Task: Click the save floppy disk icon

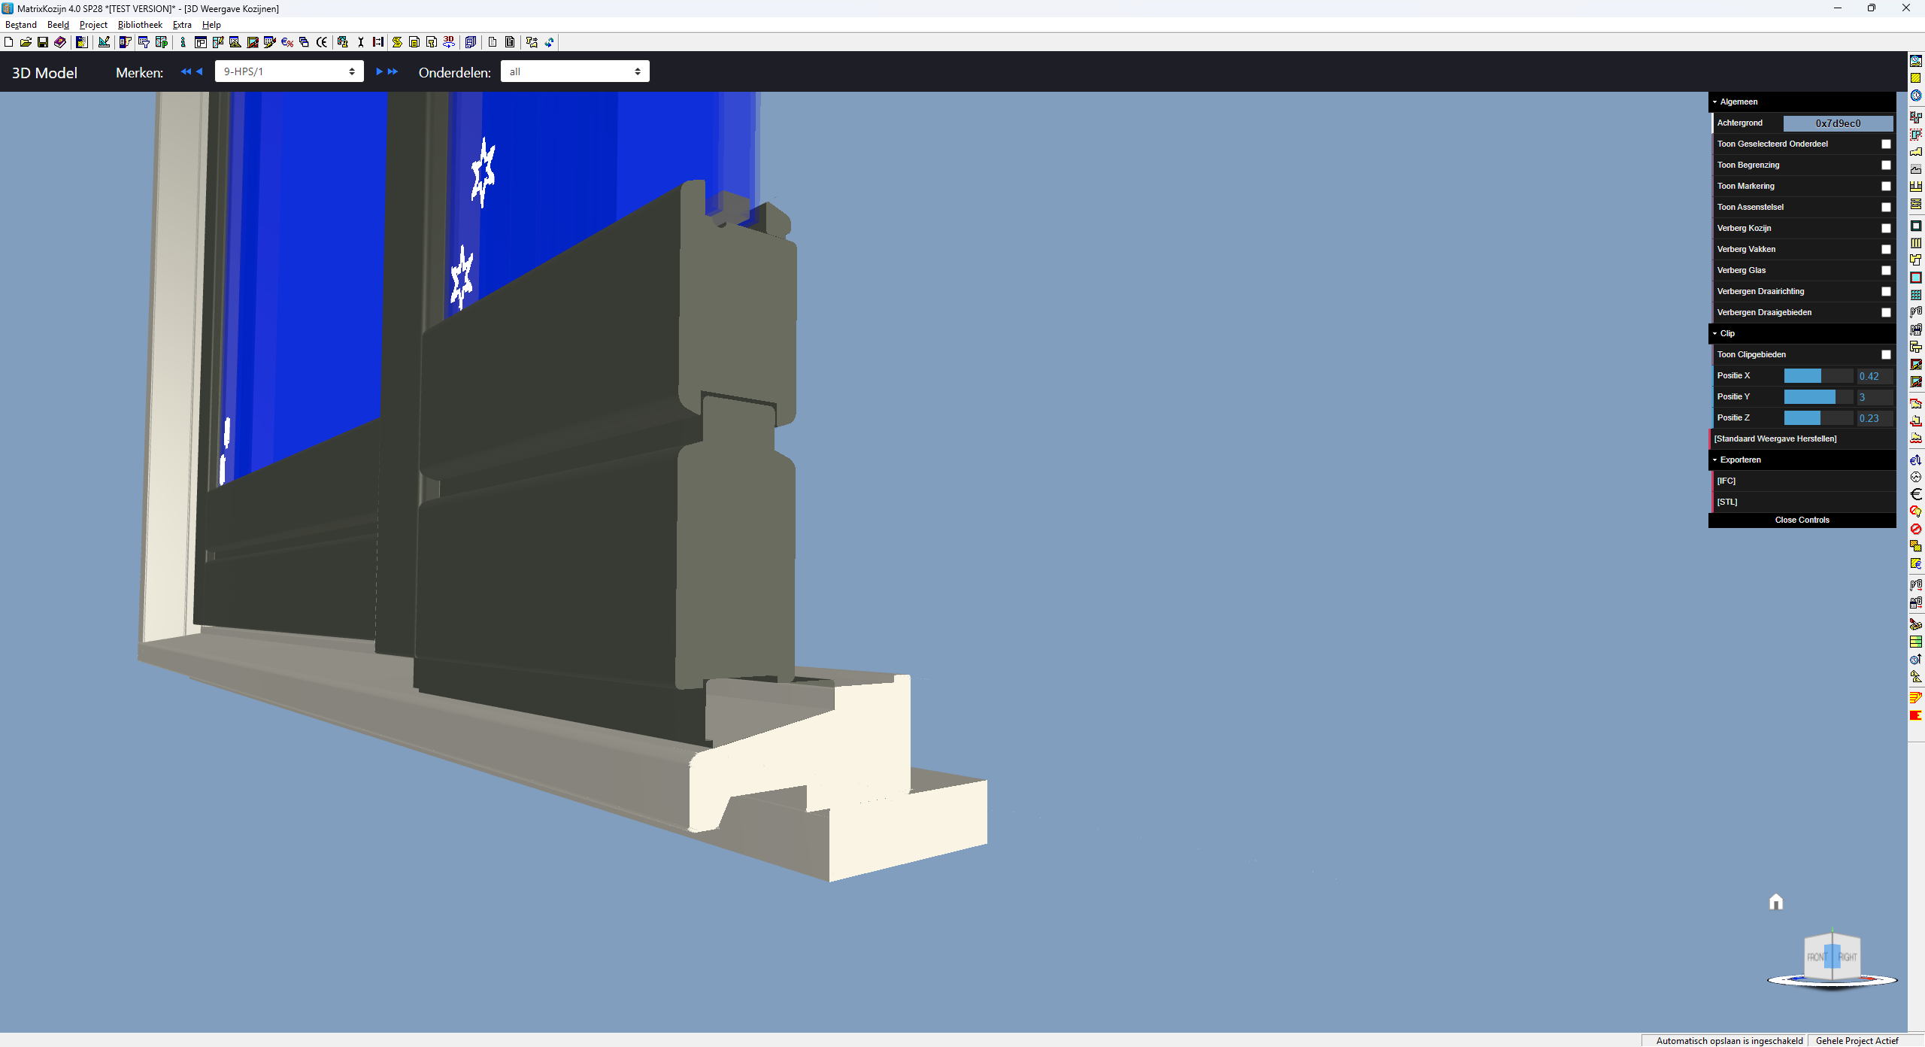Action: click(x=43, y=42)
